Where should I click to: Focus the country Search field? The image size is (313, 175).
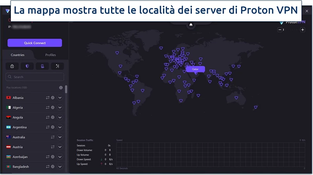(35, 77)
